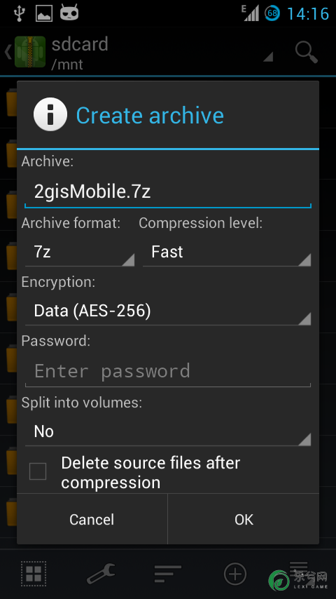
Task: Click the Cancel button
Action: tap(92, 519)
